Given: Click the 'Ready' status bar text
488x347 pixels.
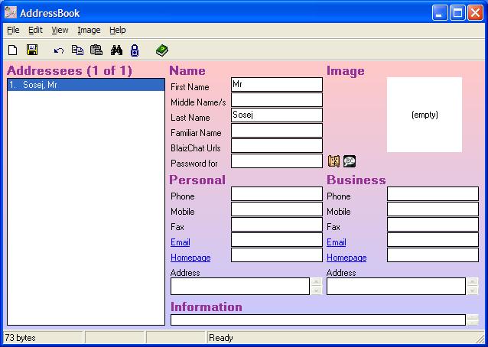Looking at the screenshot, I should [221, 338].
